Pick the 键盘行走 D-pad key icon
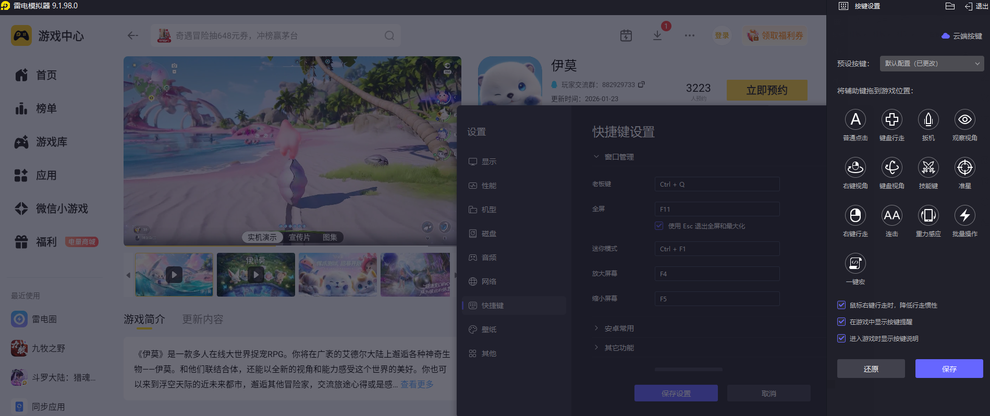 point(891,120)
